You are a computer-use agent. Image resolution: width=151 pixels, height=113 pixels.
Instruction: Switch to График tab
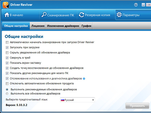(x=87, y=26)
